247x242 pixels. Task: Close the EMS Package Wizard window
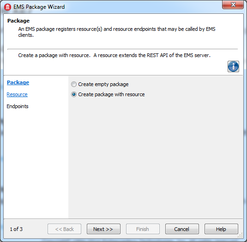[233, 5]
